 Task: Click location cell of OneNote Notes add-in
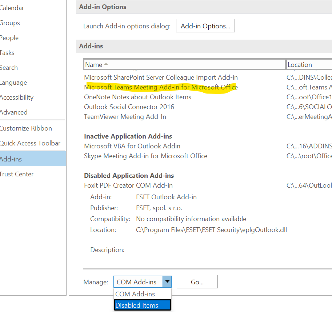pyautogui.click(x=309, y=97)
